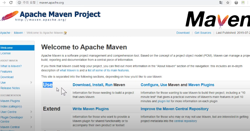This screenshot has width=250, height=131.
Task: Open Download in the sidebar
Action: click(x=7, y=77)
